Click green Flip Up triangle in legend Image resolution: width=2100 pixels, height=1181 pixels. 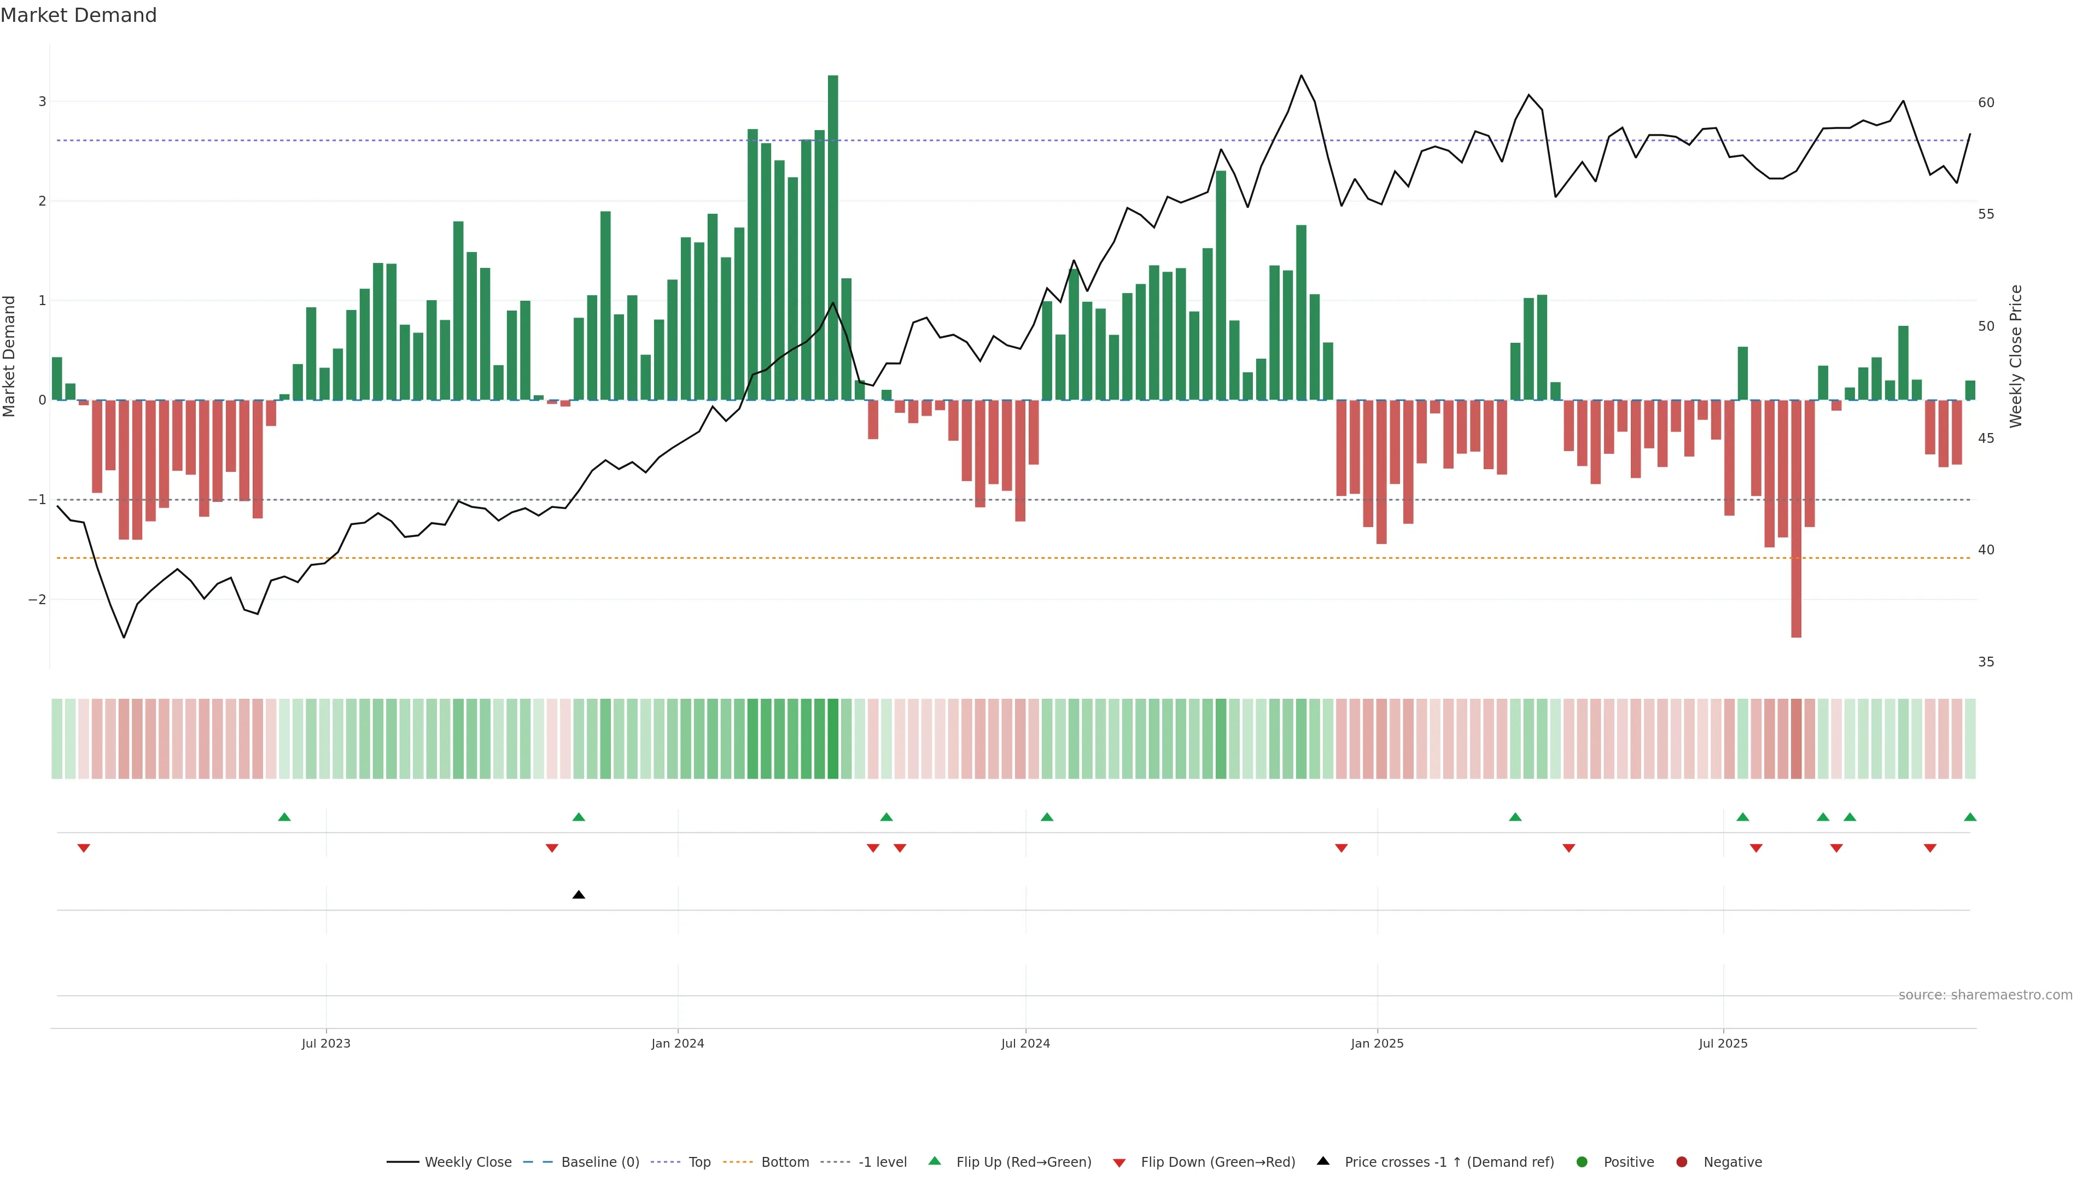coord(934,1161)
